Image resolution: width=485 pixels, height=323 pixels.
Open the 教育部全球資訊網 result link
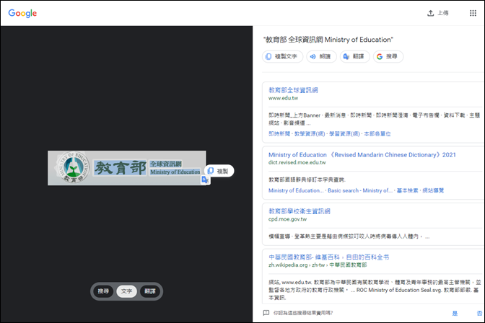(x=293, y=90)
